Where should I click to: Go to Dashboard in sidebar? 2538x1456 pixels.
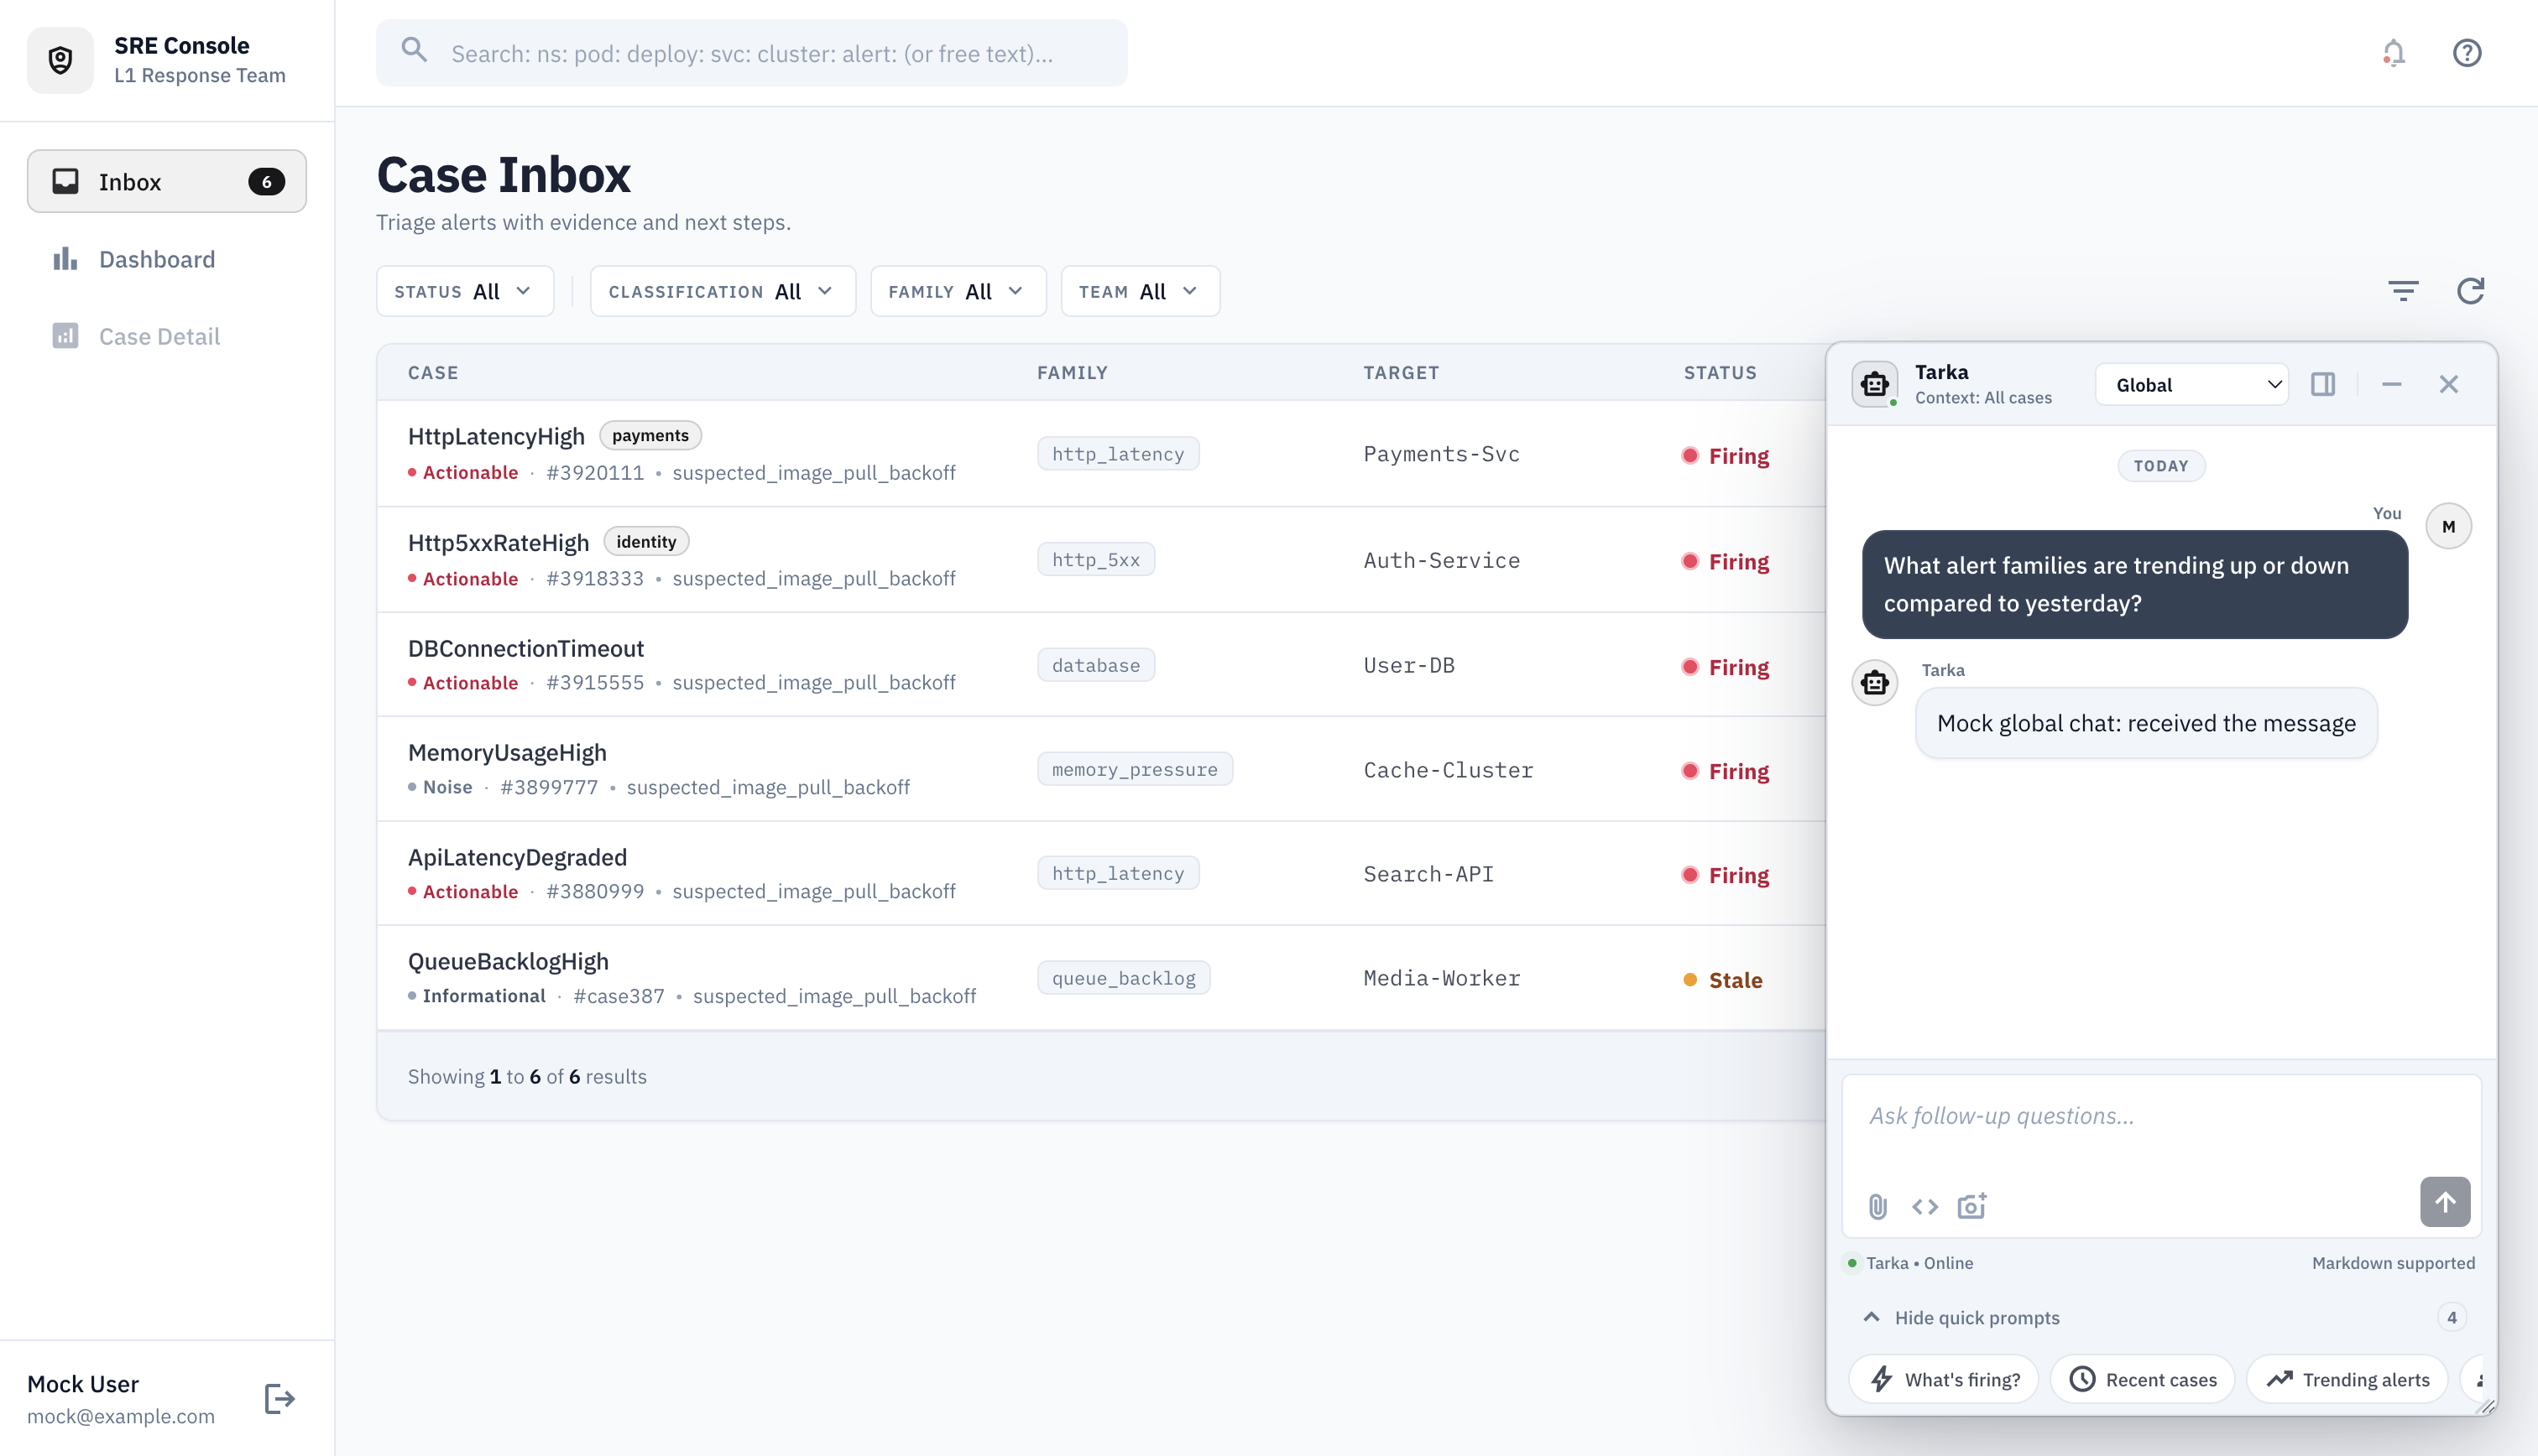pyautogui.click(x=157, y=259)
